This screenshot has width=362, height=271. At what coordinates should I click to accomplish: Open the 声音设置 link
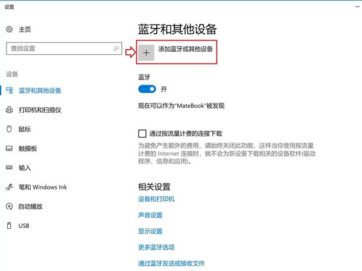150,215
